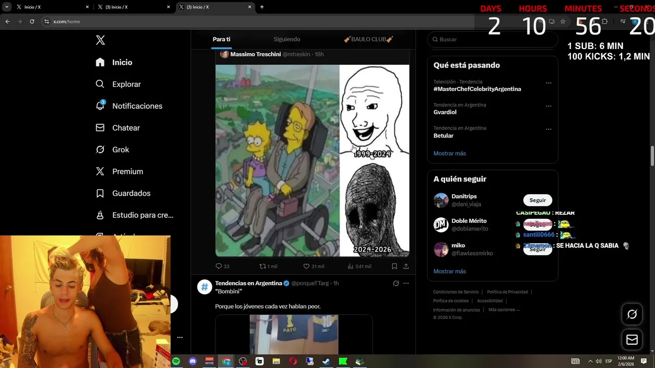655x368 pixels.
Task: Open Estudio para creadores item
Action: 135,215
